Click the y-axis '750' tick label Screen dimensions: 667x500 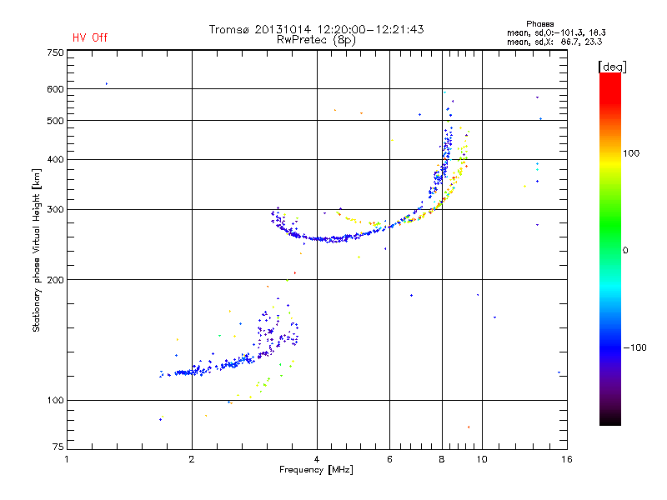click(55, 52)
